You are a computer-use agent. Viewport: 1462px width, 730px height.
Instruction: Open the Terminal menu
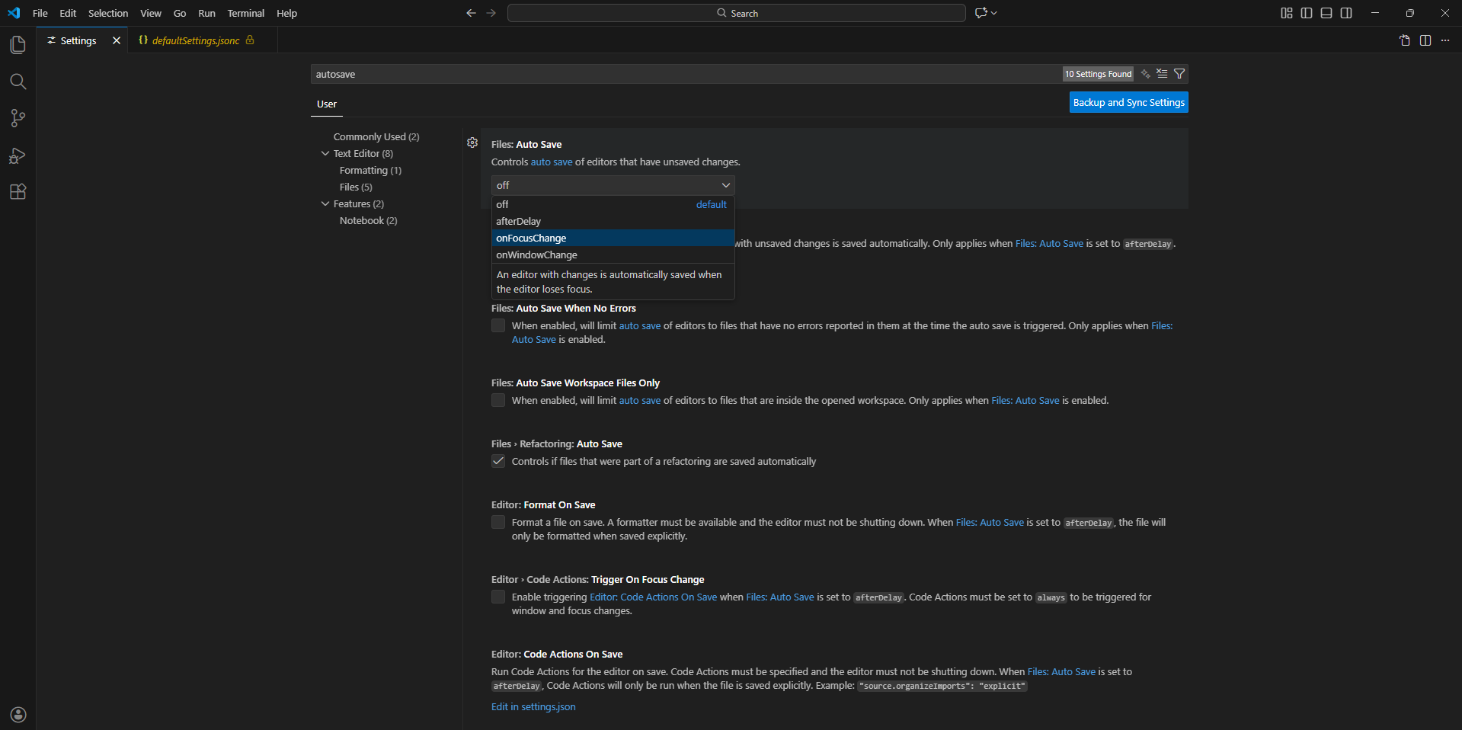[x=245, y=13]
